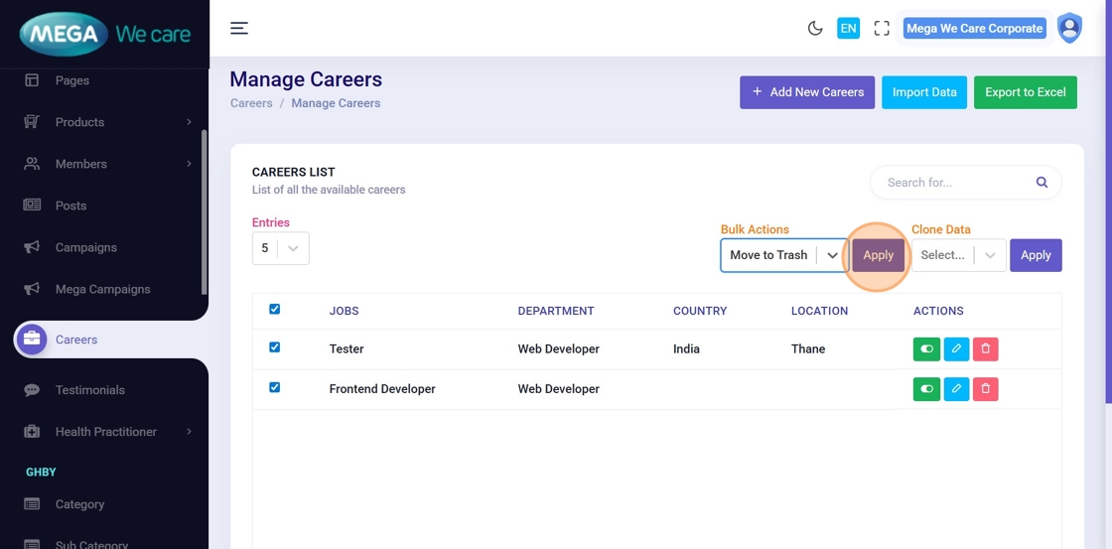
Task: Open user profile avatar icon
Action: [1068, 28]
